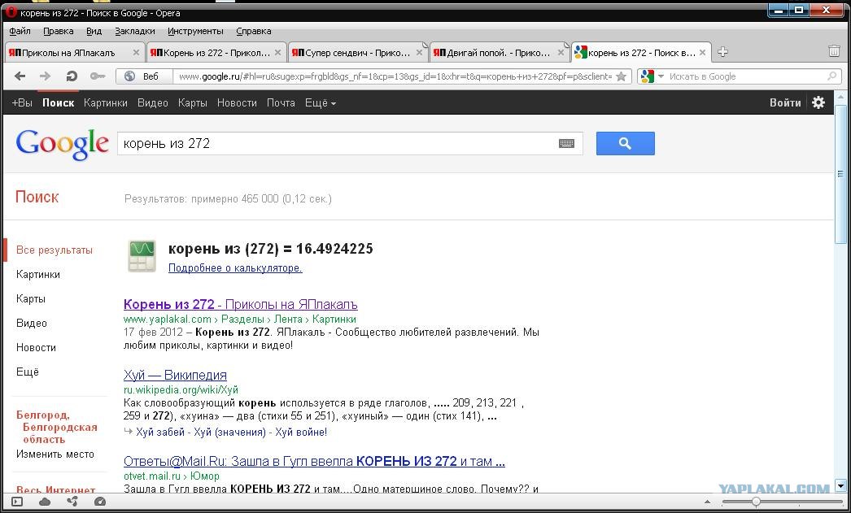The height and width of the screenshot is (513, 851).
Task: Click the Google logo
Action: click(63, 145)
